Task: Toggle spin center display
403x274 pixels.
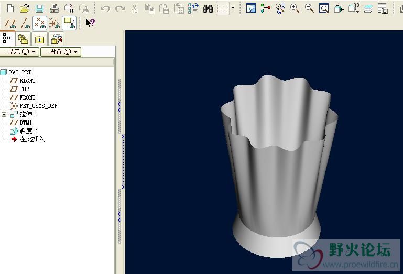Action: tap(266, 8)
